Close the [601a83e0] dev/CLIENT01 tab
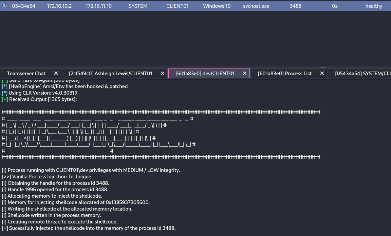Screen dimensions: 391x236 pyautogui.click(x=245, y=74)
